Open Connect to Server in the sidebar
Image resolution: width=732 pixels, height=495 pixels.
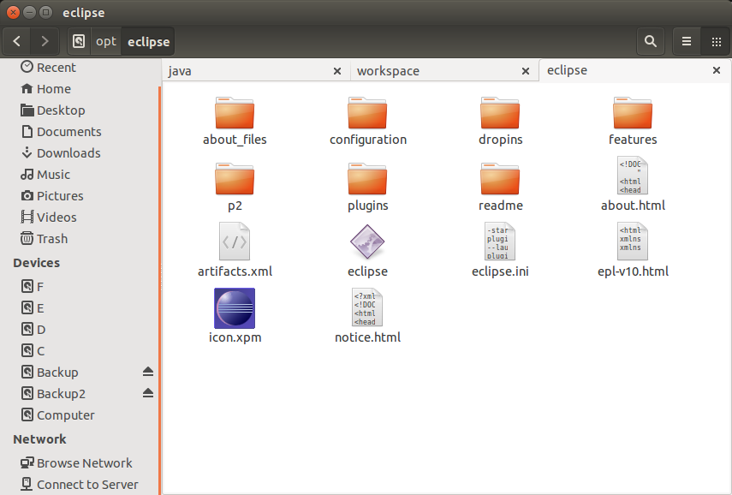click(x=80, y=485)
